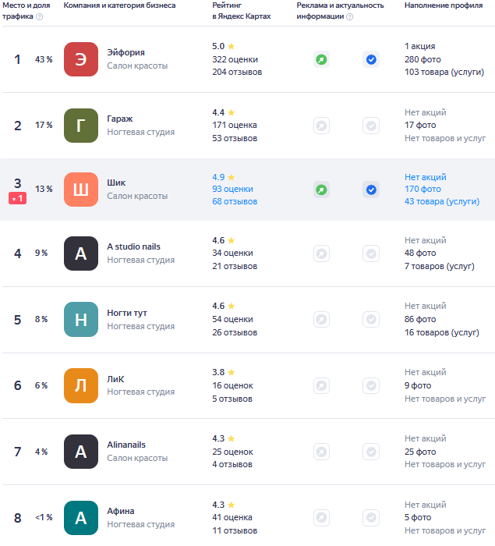Click Гараж's greyed advertising icon
The width and height of the screenshot is (495, 546).
coord(321,125)
